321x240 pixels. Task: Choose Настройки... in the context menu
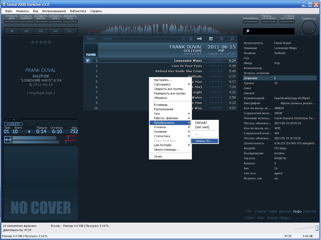pyautogui.click(x=170, y=80)
